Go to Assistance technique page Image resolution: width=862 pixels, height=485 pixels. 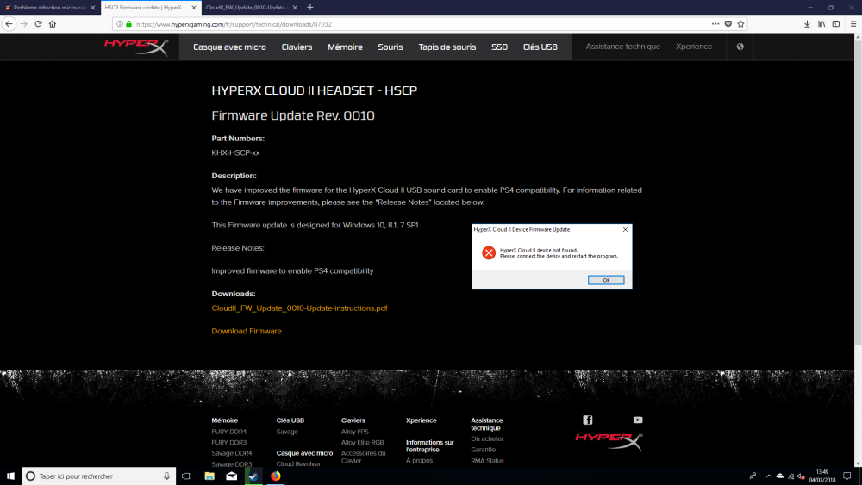point(623,47)
